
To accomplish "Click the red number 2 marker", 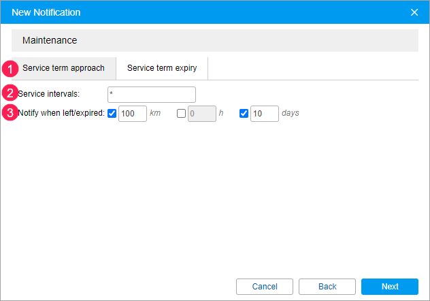I will pos(10,93).
